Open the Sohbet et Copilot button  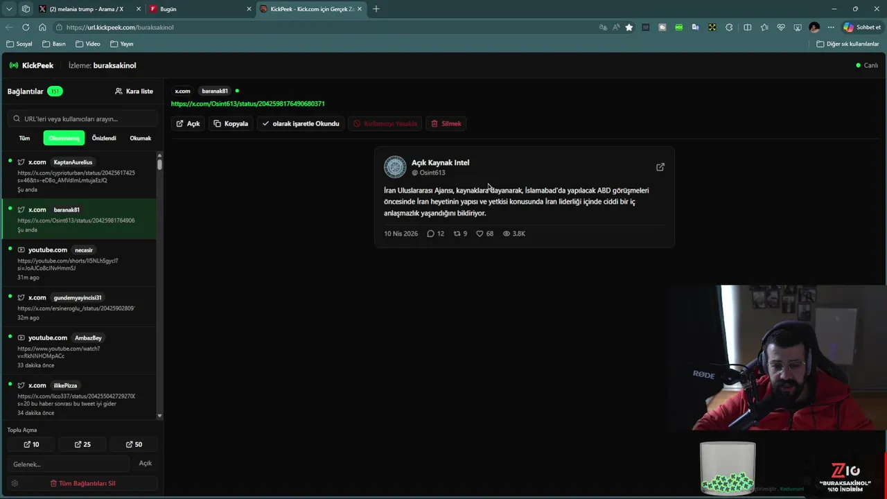click(x=862, y=27)
